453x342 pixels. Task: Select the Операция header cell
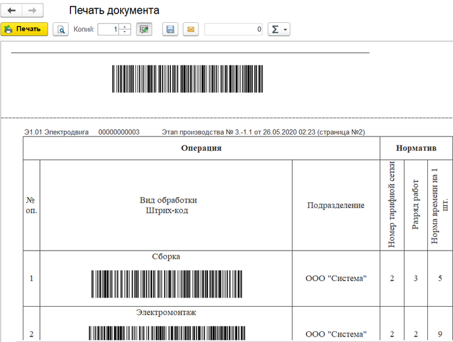201,148
